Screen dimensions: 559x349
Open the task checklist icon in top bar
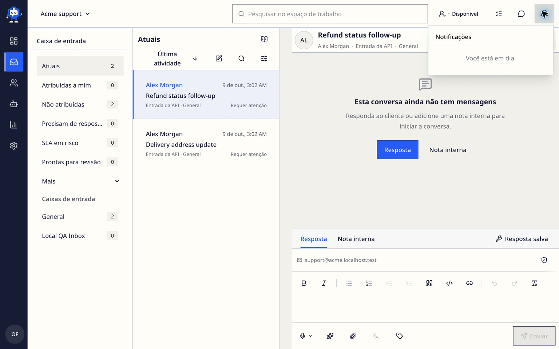[x=499, y=14]
